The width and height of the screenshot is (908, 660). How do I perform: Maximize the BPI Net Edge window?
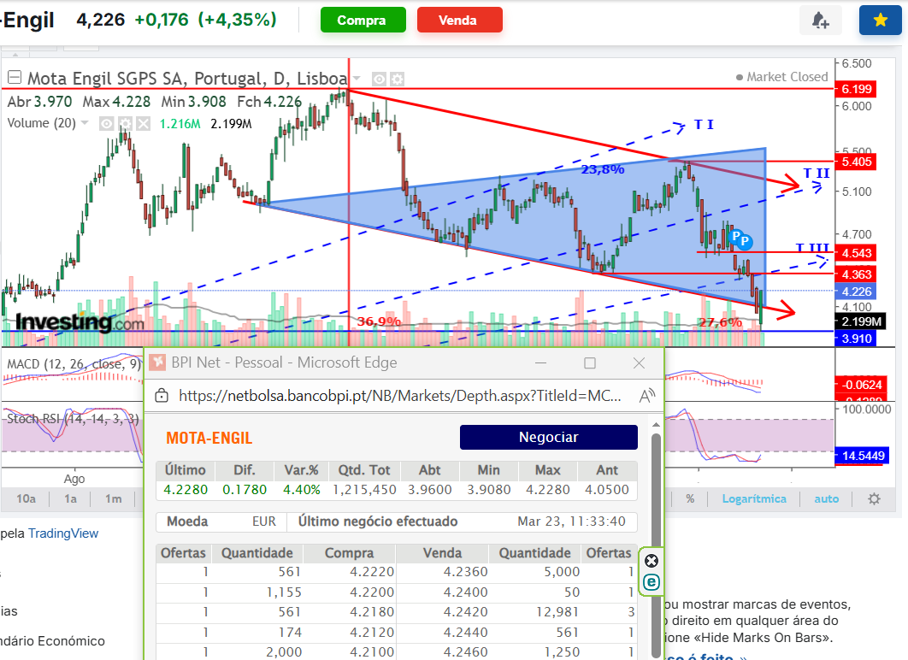pyautogui.click(x=590, y=363)
